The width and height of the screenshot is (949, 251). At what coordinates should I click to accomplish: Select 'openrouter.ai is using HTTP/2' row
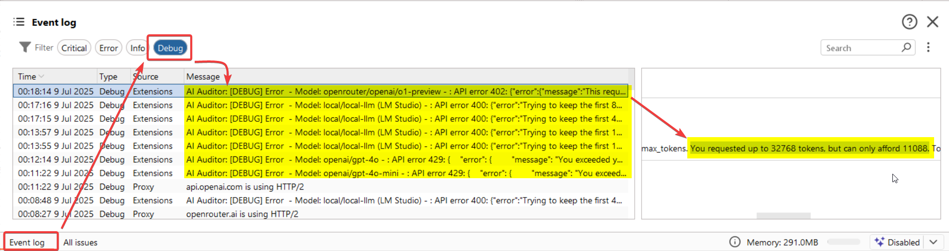click(321, 213)
